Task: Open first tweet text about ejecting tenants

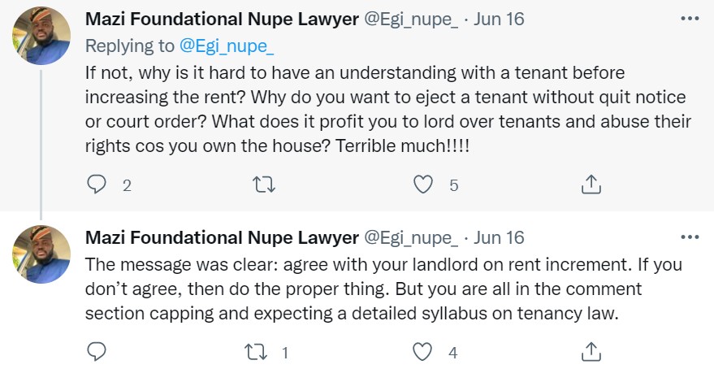Action: 387,111
